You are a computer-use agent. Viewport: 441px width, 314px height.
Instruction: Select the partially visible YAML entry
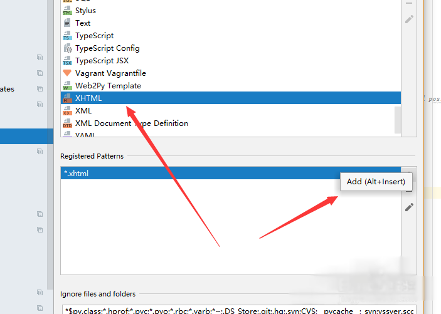point(85,134)
